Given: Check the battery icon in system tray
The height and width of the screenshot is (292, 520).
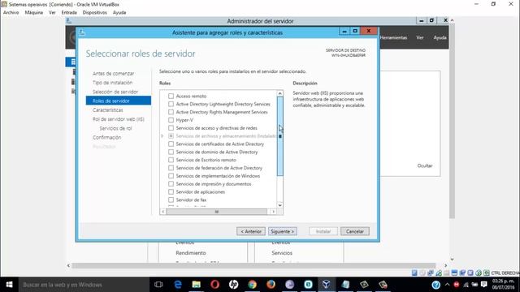Looking at the screenshot, I should click(x=474, y=285).
